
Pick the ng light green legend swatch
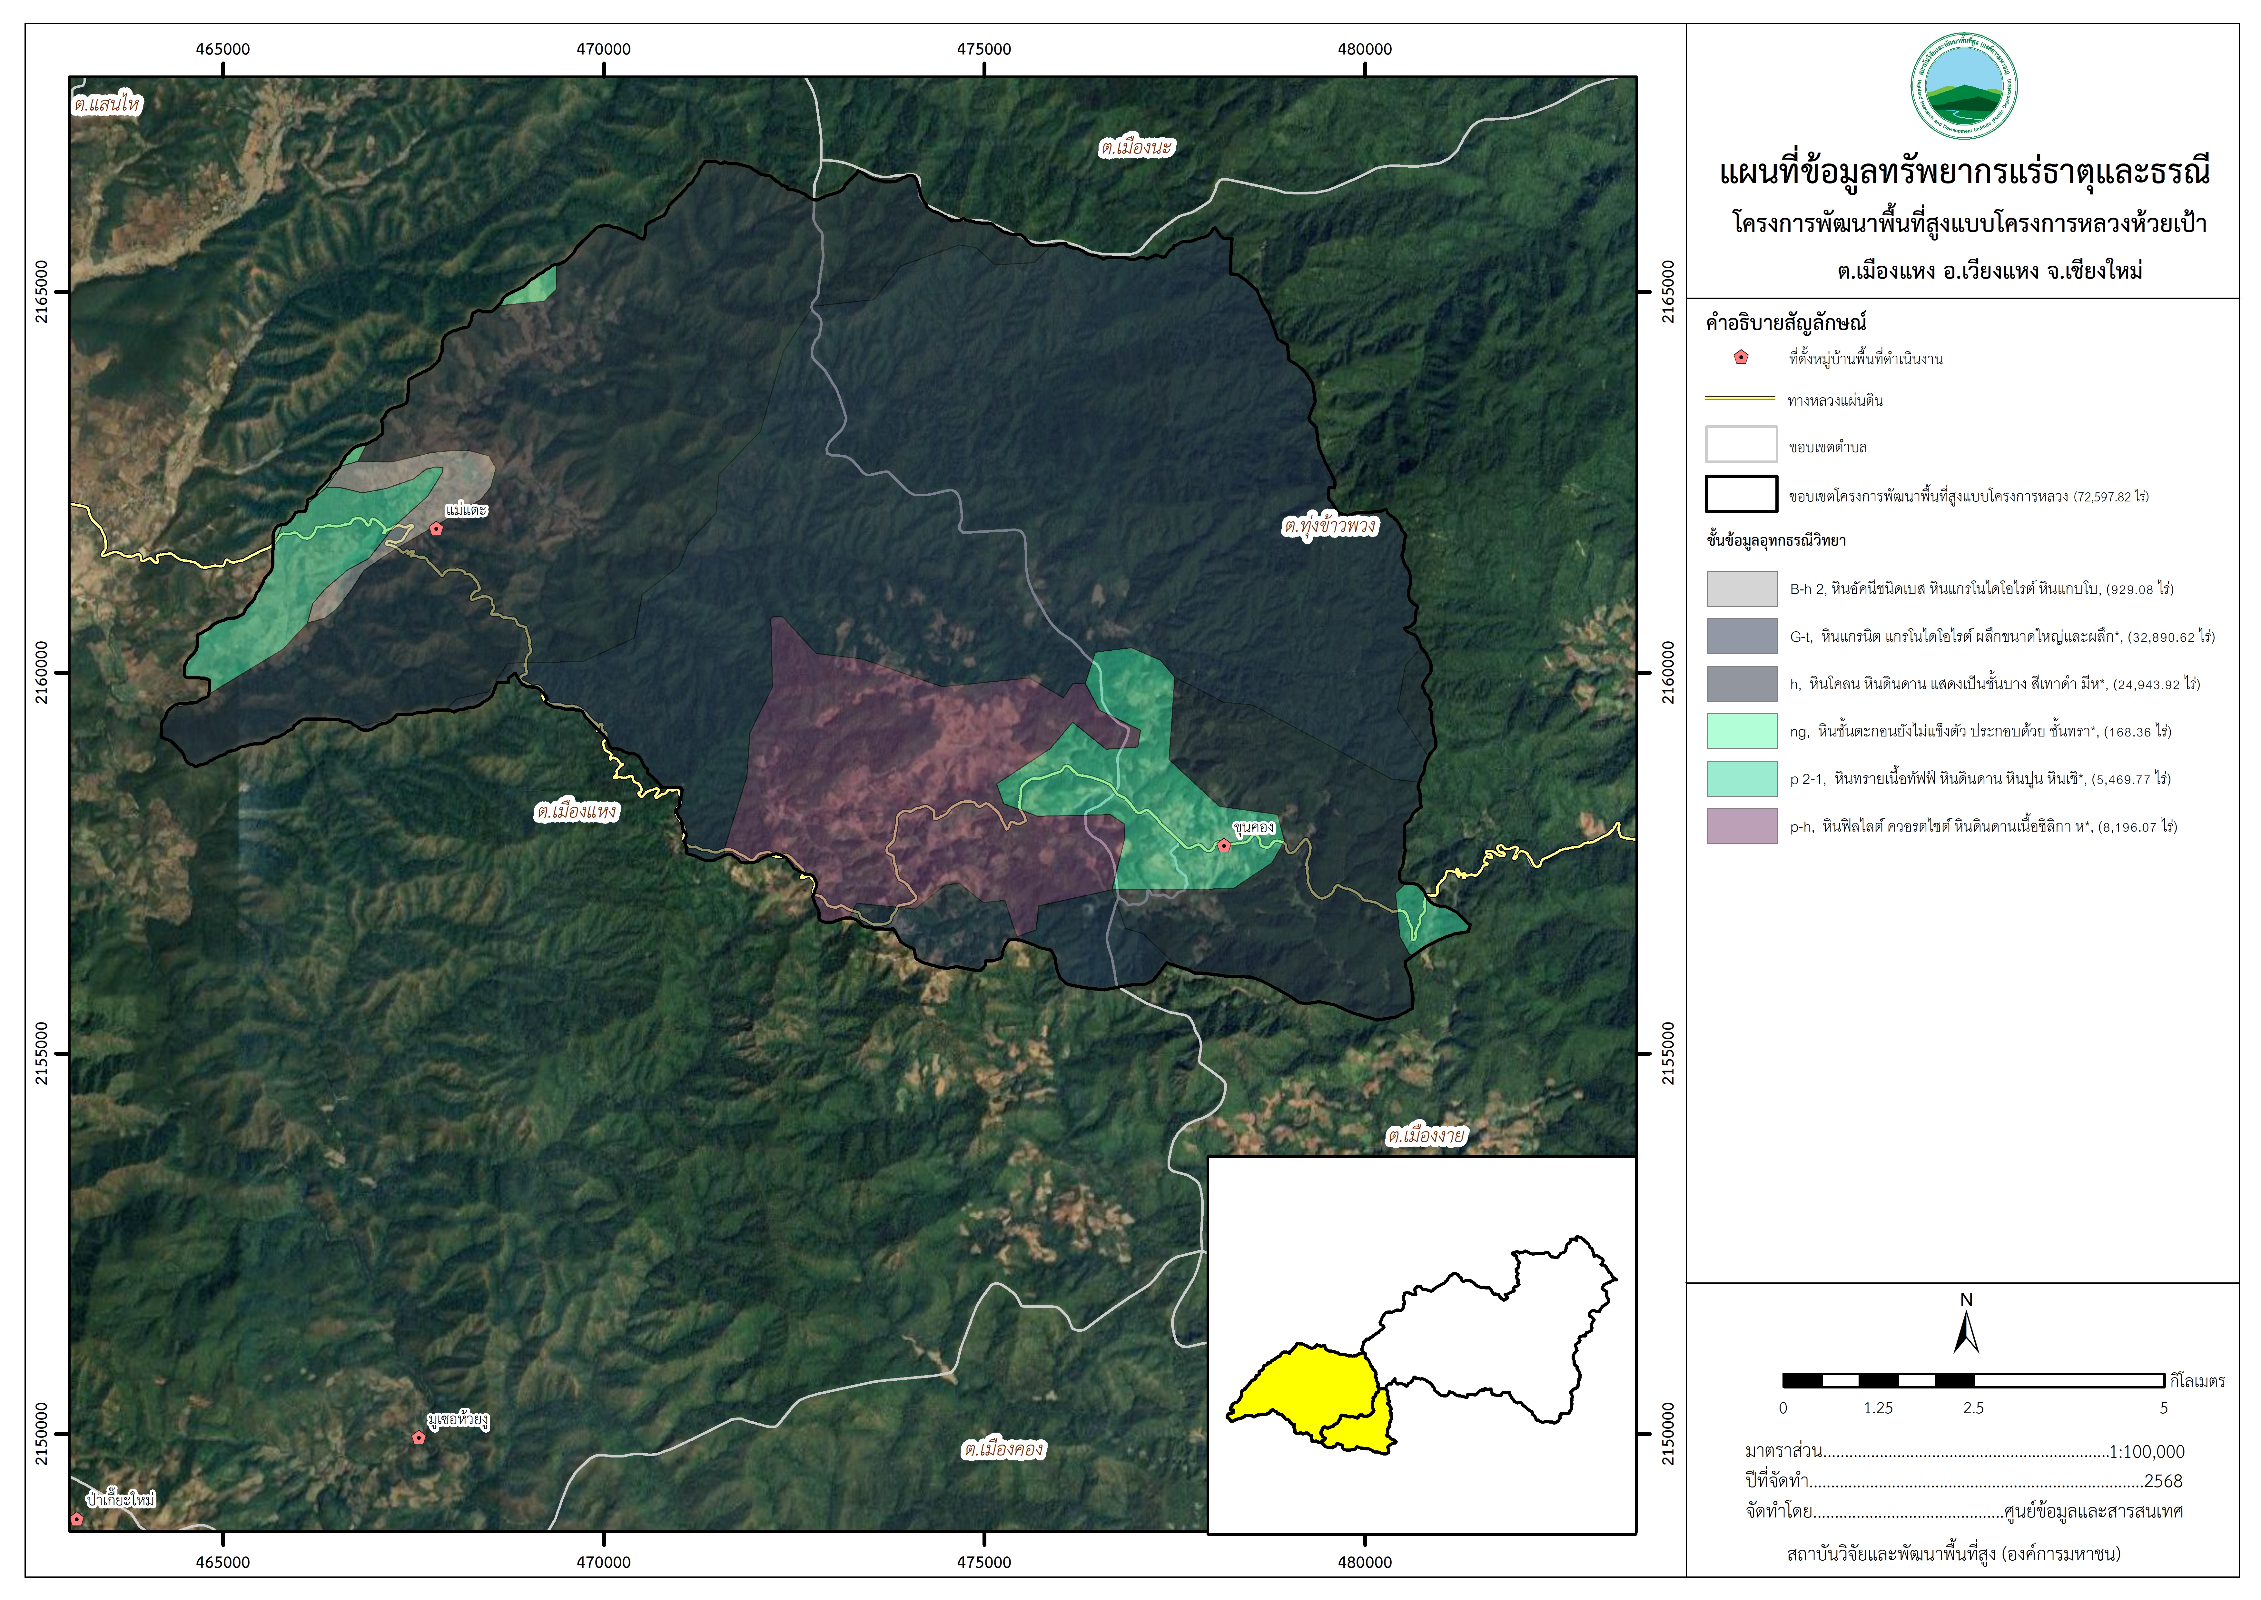(1742, 731)
